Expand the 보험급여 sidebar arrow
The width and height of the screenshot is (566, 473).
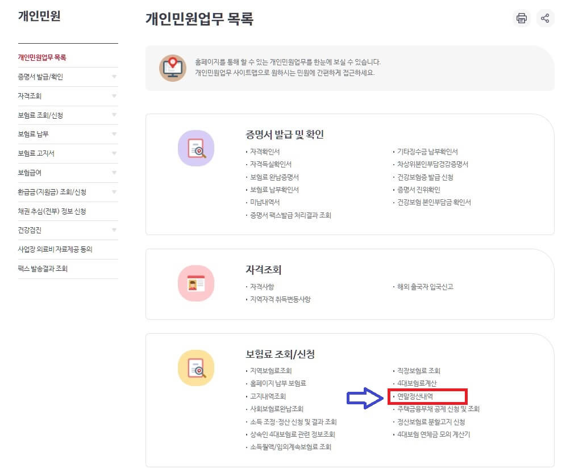[x=114, y=173]
